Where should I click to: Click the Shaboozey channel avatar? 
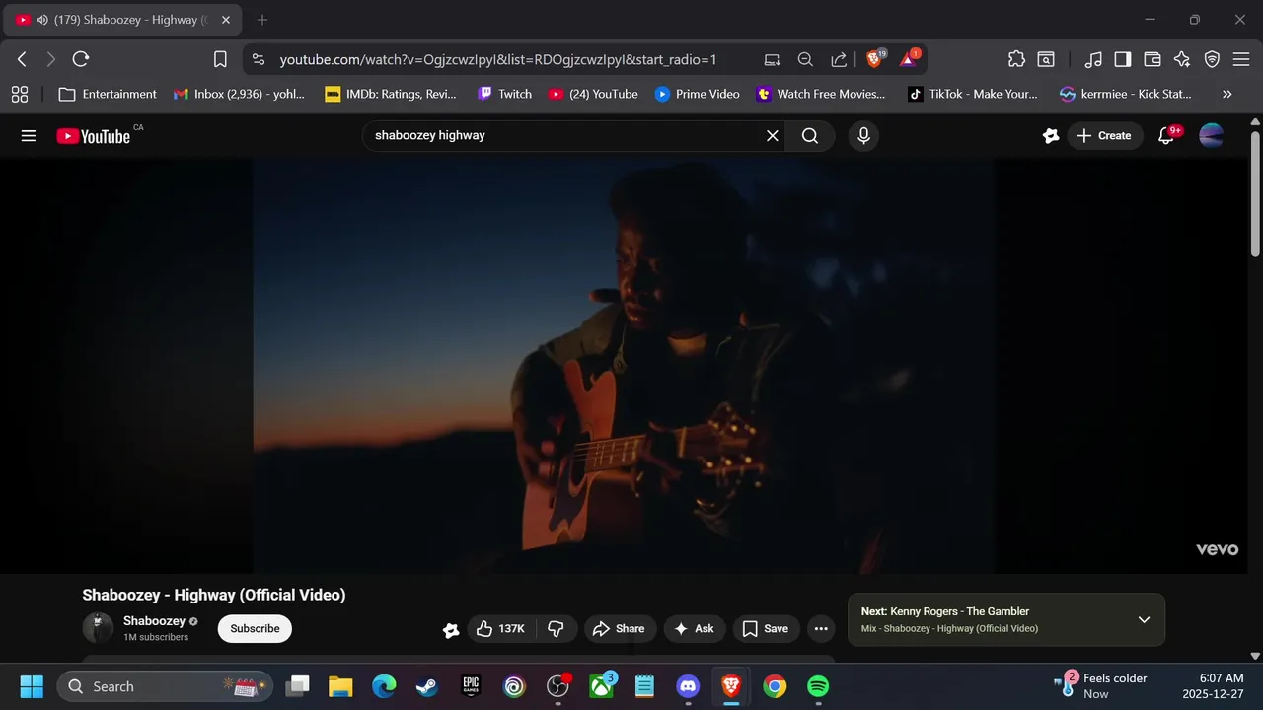pyautogui.click(x=98, y=628)
